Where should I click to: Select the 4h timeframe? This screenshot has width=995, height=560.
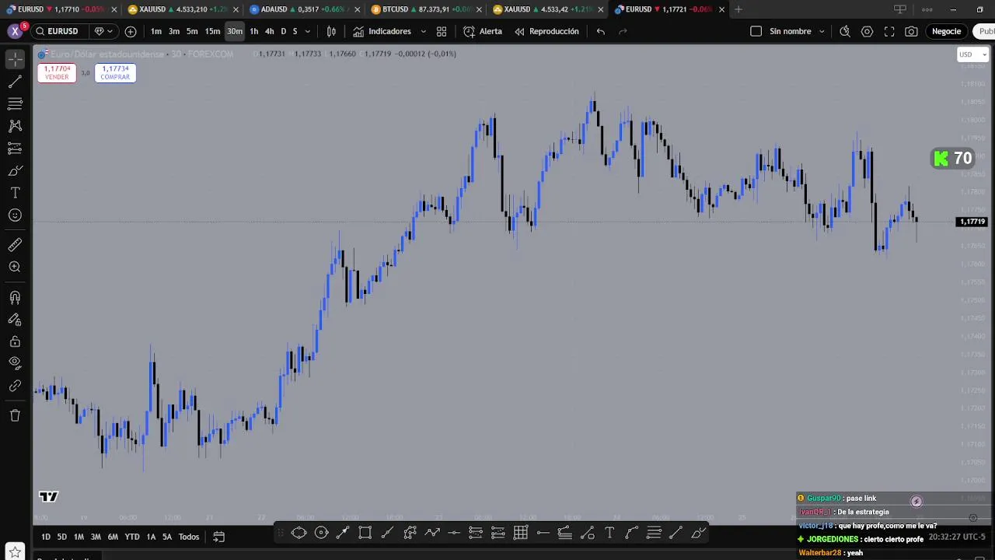click(269, 31)
